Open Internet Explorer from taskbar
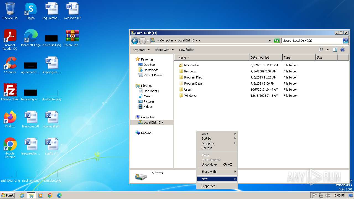The height and width of the screenshot is (199, 354). click(22, 195)
